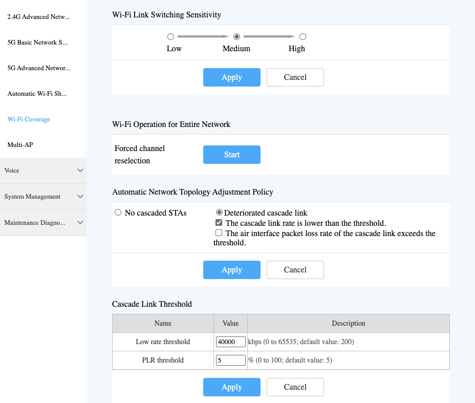Viewport: 475px width, 403px height.
Task: Apply Cascade Link Threshold values
Action: (x=231, y=387)
